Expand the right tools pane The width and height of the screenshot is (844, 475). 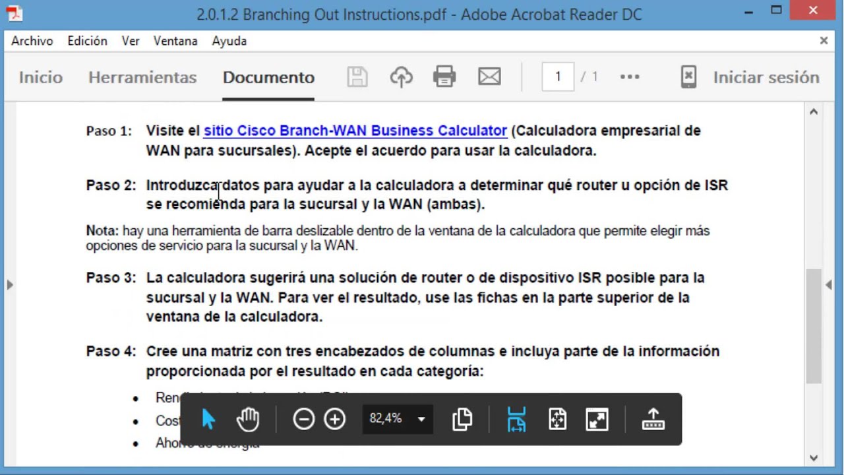click(829, 284)
